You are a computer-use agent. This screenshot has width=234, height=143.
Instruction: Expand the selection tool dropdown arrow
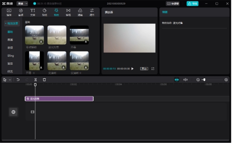10,80
